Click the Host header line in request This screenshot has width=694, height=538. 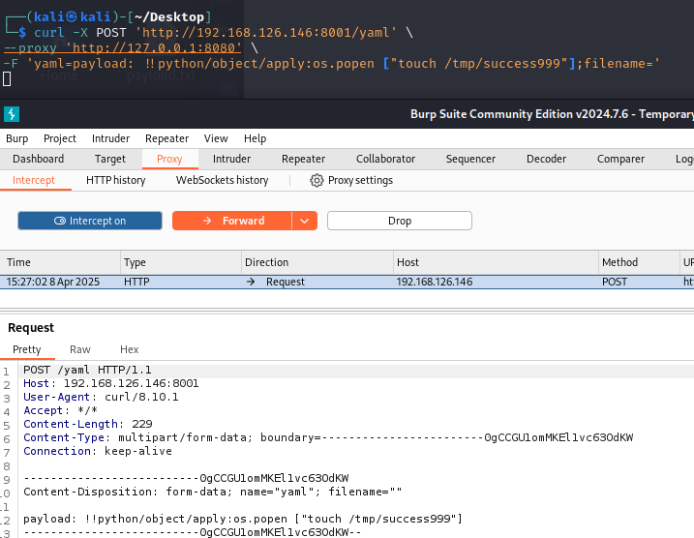[110, 383]
